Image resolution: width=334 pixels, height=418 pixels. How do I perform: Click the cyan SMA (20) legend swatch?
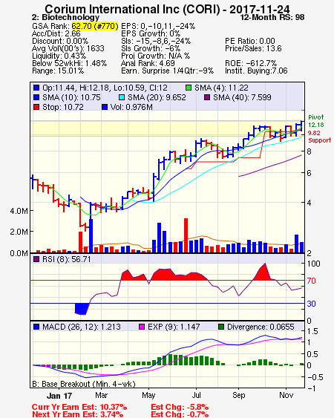(122, 97)
